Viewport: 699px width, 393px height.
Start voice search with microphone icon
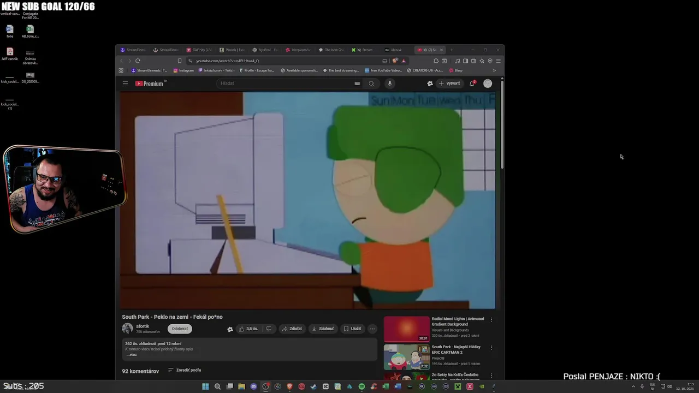tap(389, 84)
